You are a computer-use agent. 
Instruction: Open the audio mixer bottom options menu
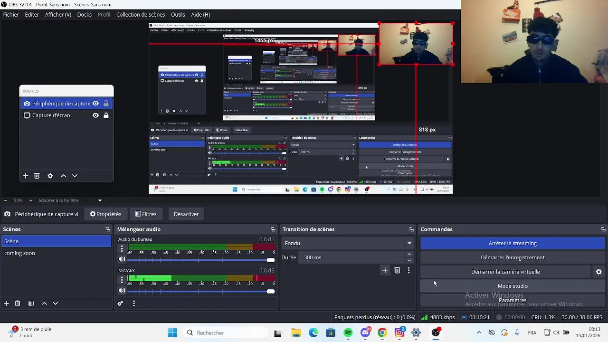tap(134, 304)
